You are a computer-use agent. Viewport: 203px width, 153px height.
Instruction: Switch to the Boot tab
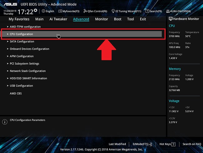pos(118,19)
